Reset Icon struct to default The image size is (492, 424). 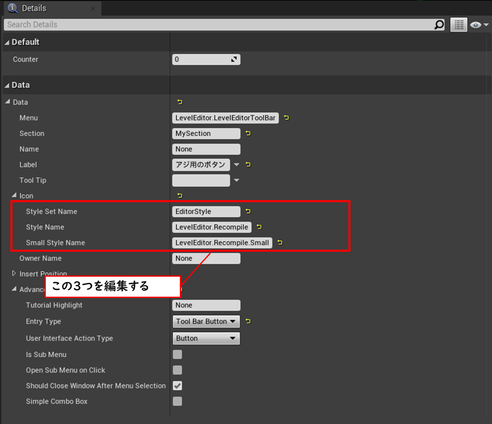click(x=179, y=196)
